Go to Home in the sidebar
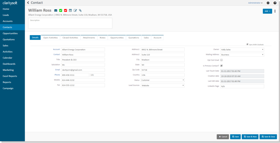Screen dimensions: 280x143 coord(12,9)
